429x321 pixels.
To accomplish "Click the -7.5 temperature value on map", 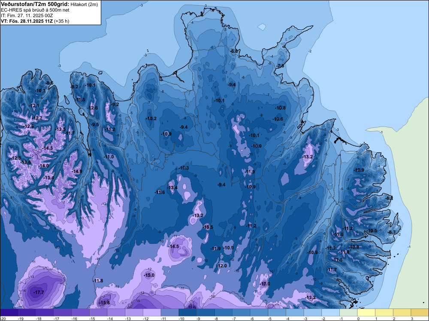I will point(281,66).
